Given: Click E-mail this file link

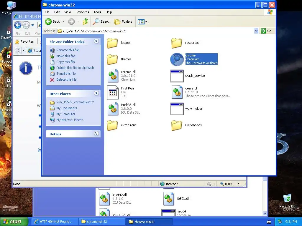Looking at the screenshot, I should pos(66,74).
